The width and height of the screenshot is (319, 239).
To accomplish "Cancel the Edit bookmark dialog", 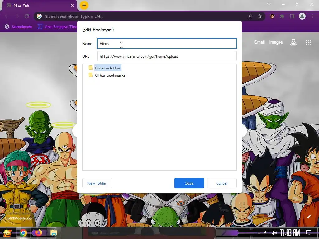I will point(222,183).
